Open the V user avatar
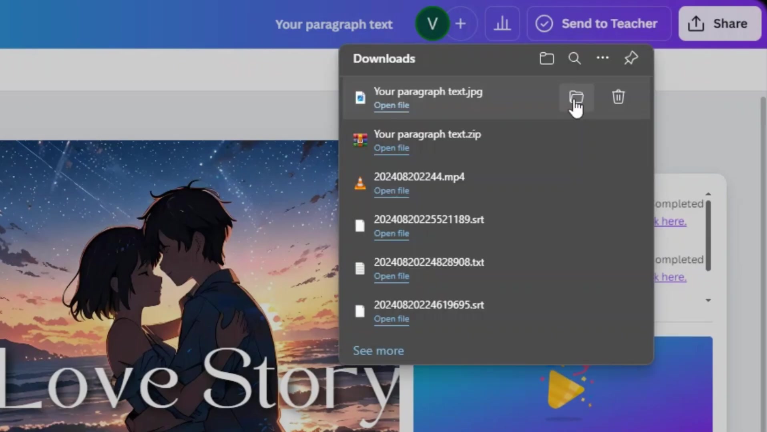Image resolution: width=767 pixels, height=432 pixels. [432, 24]
